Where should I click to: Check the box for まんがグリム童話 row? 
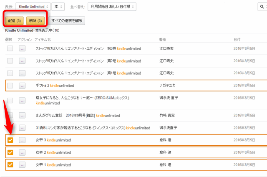tap(10, 115)
